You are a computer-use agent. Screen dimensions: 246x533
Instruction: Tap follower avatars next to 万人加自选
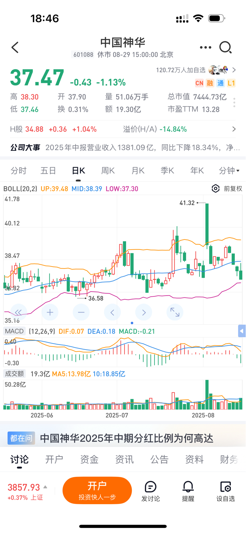218,69
